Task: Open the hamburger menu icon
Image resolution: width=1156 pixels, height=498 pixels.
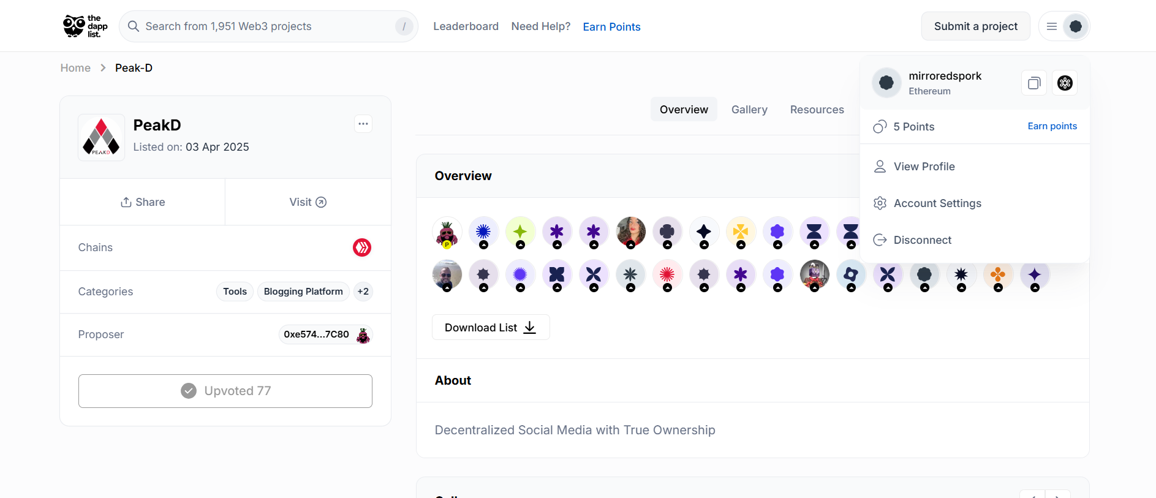Action: click(x=1052, y=26)
